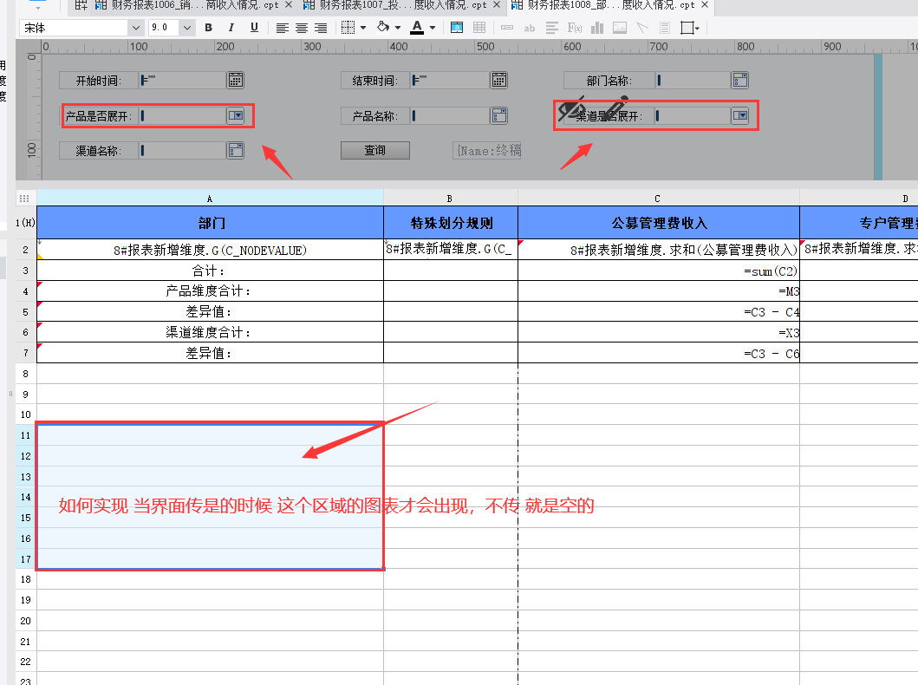This screenshot has height=685, width=918.
Task: Select row 8 header
Action: [25, 374]
